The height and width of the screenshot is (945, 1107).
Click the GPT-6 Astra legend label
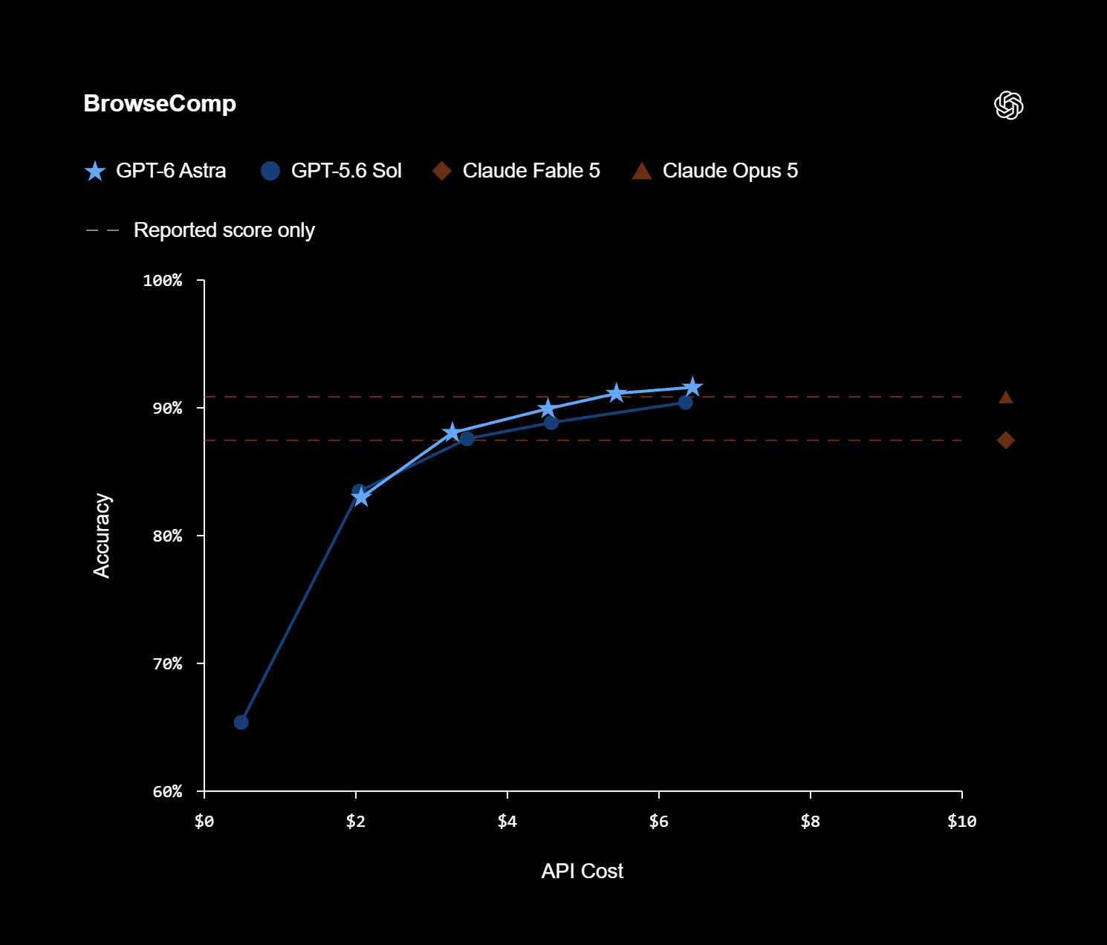point(171,171)
